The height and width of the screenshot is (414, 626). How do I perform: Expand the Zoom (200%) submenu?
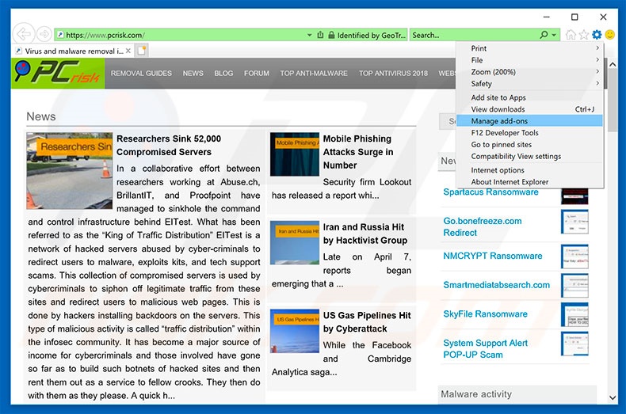(529, 72)
